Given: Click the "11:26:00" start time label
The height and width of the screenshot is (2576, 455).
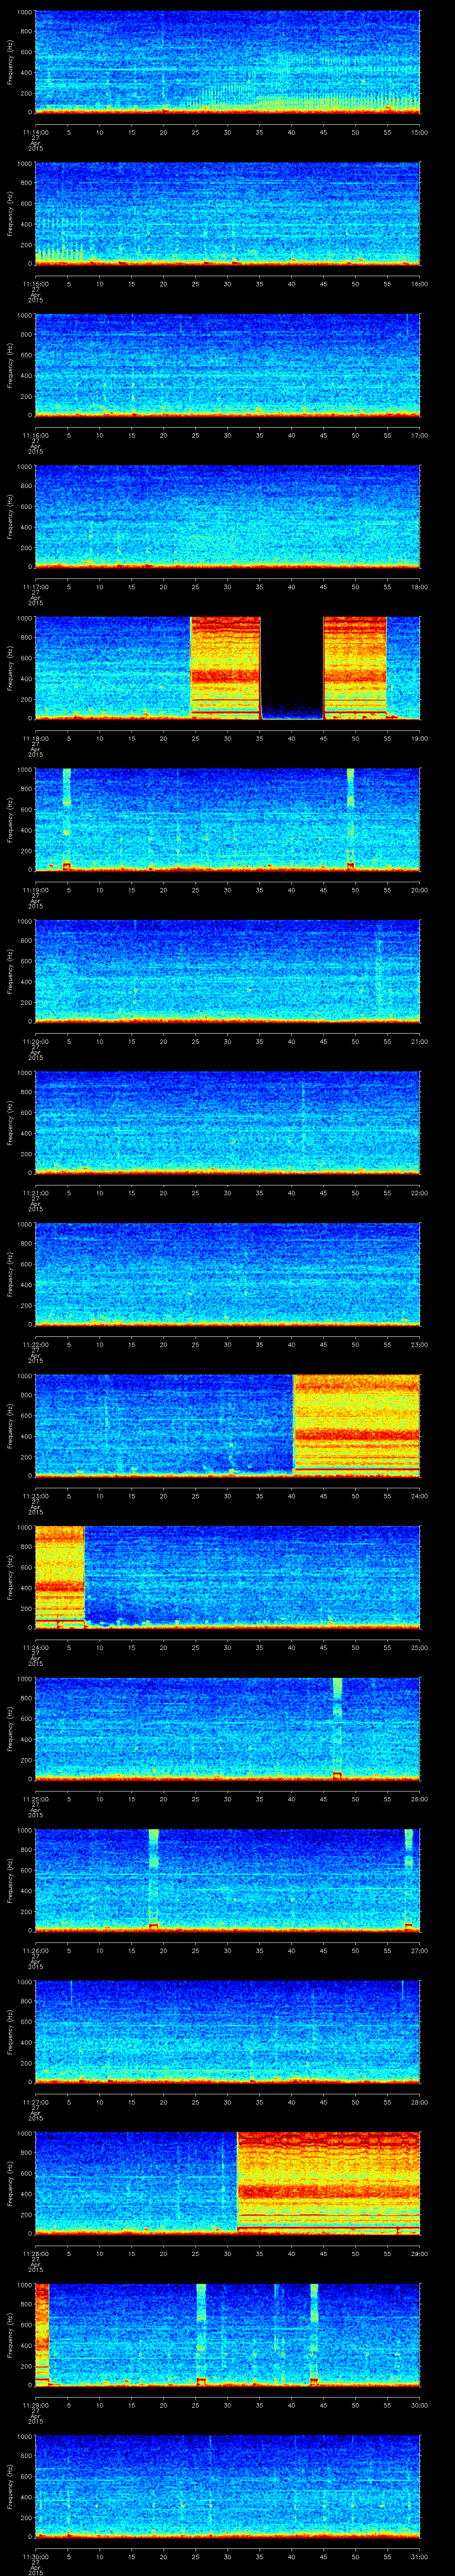Looking at the screenshot, I should [35, 1950].
